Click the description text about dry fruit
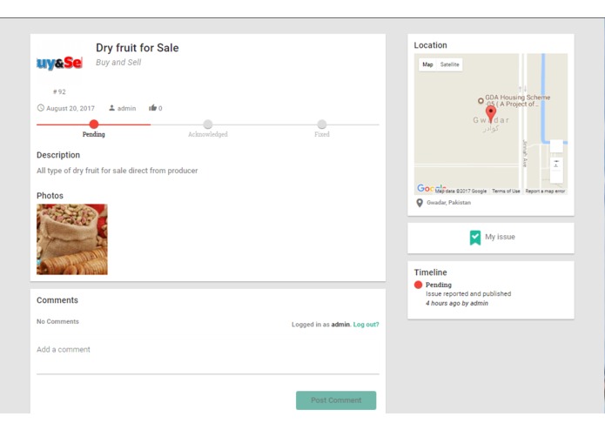This screenshot has width=605, height=430. tap(118, 171)
